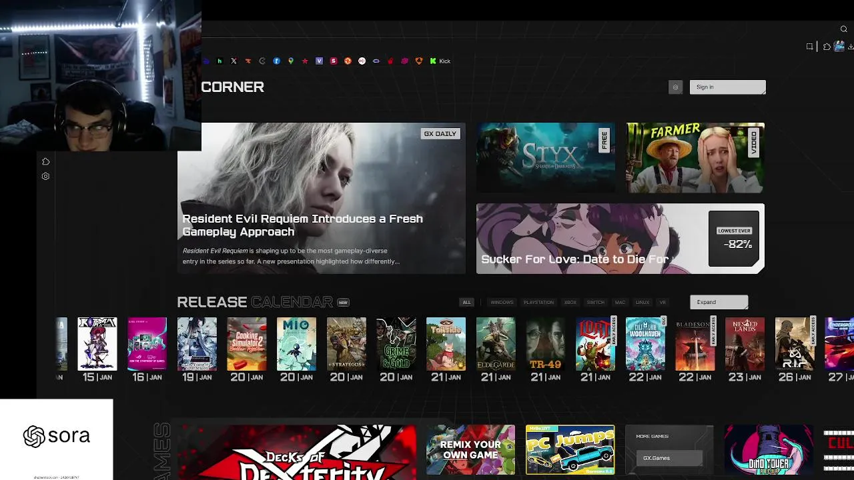Open the GX Corner settings gear button
Viewport: 854px width, 480px height.
tap(675, 87)
